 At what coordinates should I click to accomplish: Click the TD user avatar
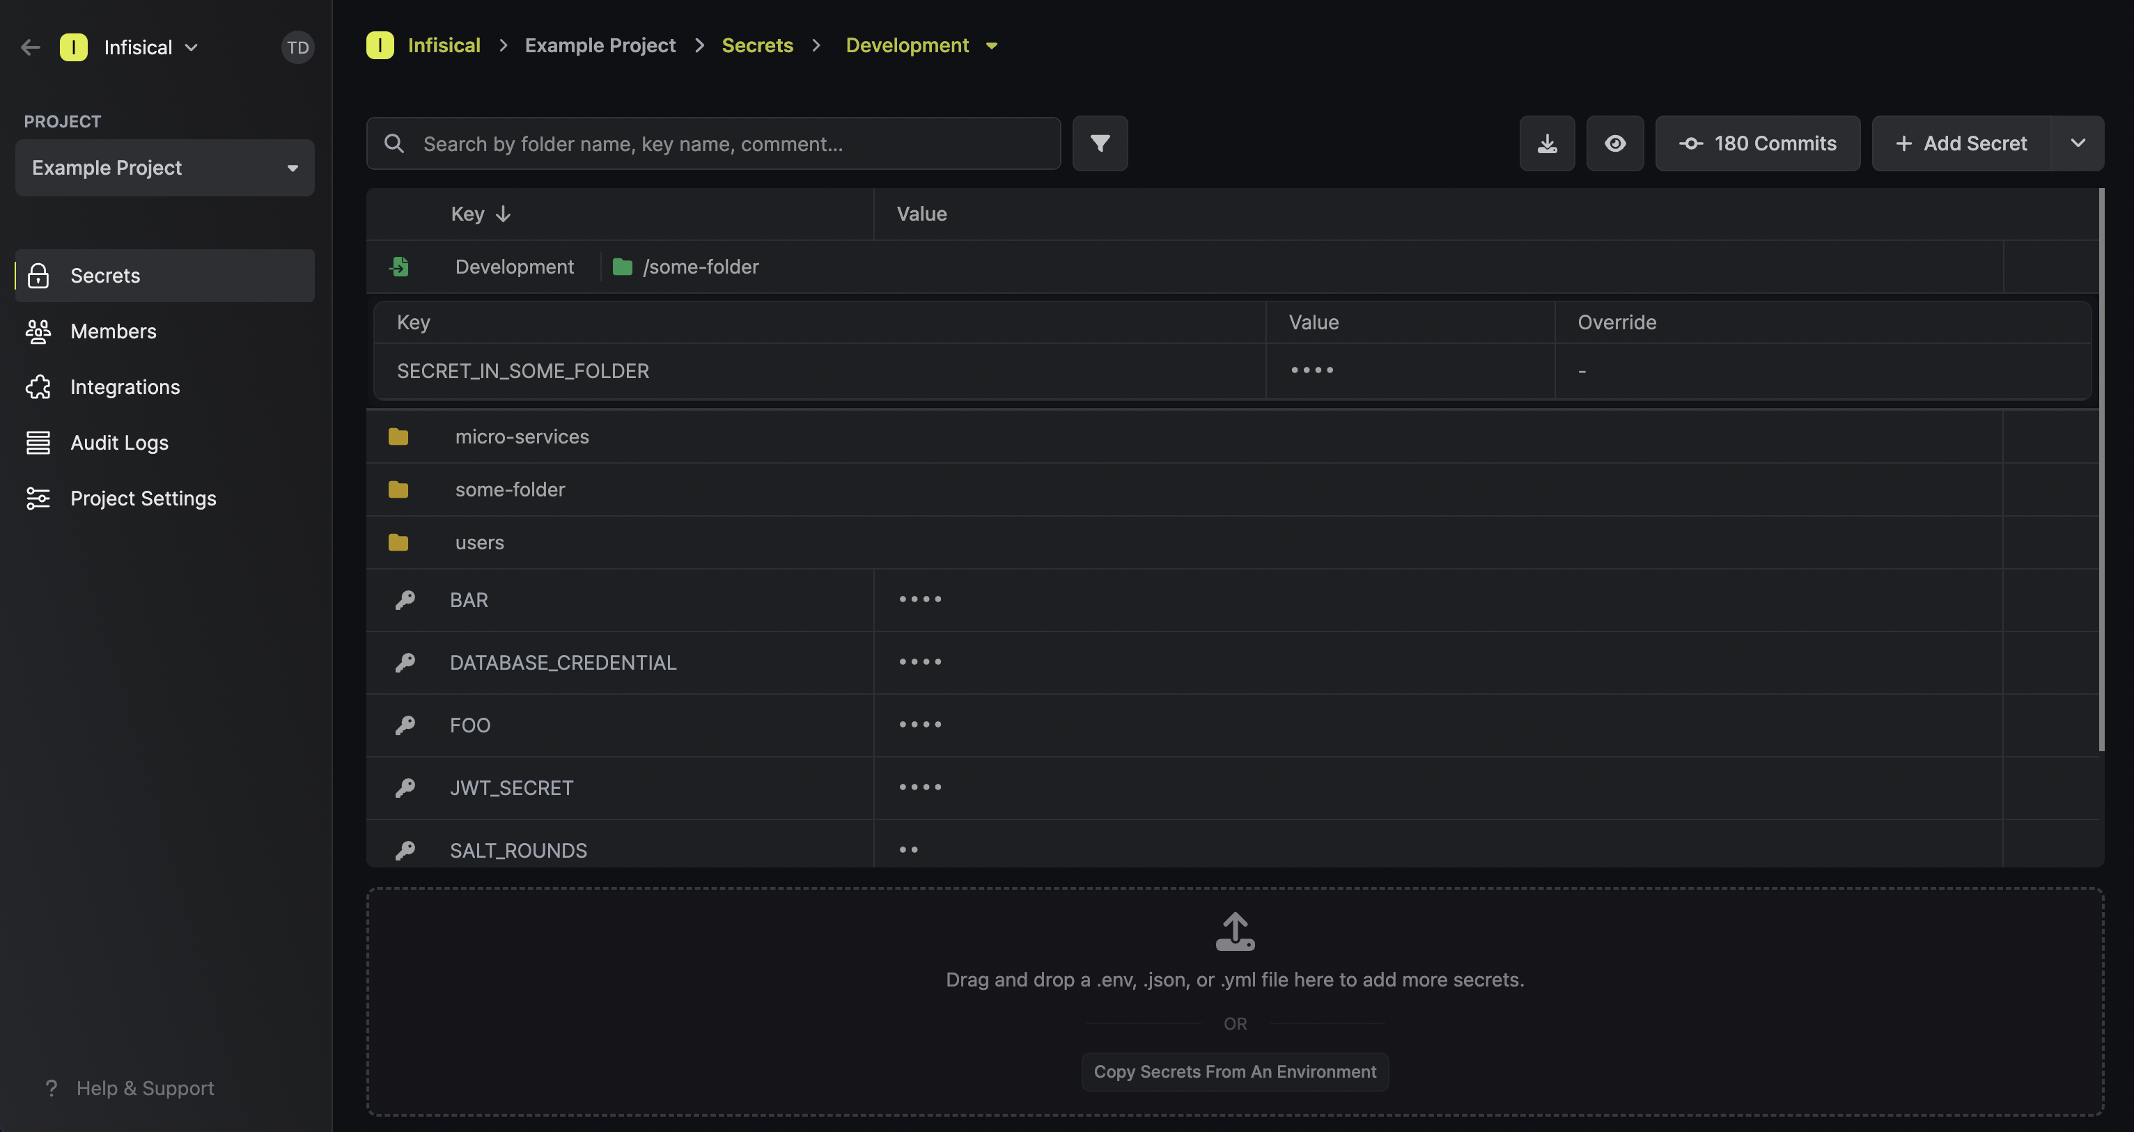point(297,47)
